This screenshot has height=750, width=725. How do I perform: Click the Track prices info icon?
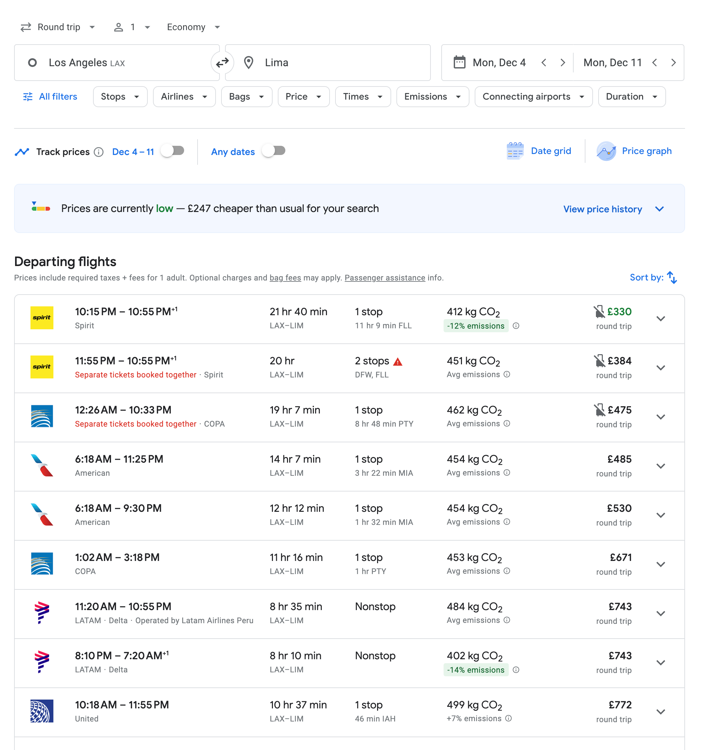[x=99, y=152]
